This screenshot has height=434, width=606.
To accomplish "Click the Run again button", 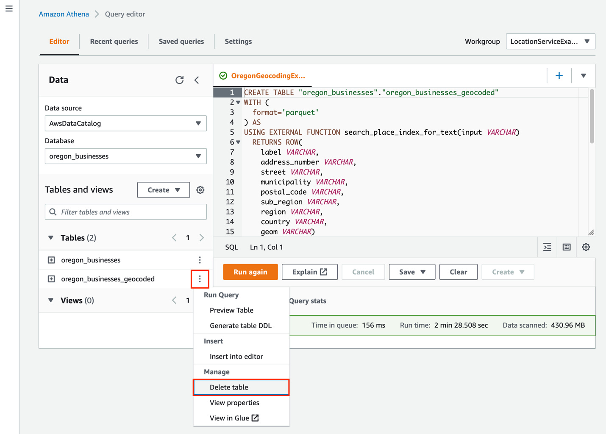I will coord(250,272).
